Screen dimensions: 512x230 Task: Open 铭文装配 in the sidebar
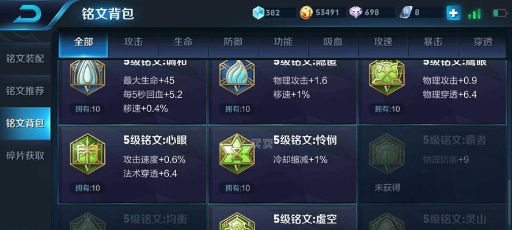click(25, 59)
